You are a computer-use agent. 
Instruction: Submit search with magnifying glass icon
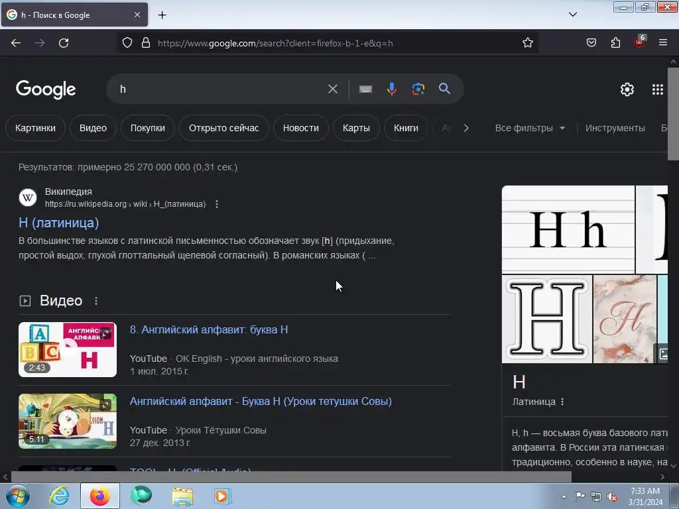click(x=444, y=89)
